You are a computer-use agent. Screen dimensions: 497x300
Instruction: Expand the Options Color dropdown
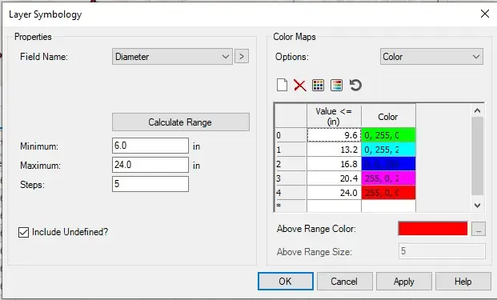point(431,56)
